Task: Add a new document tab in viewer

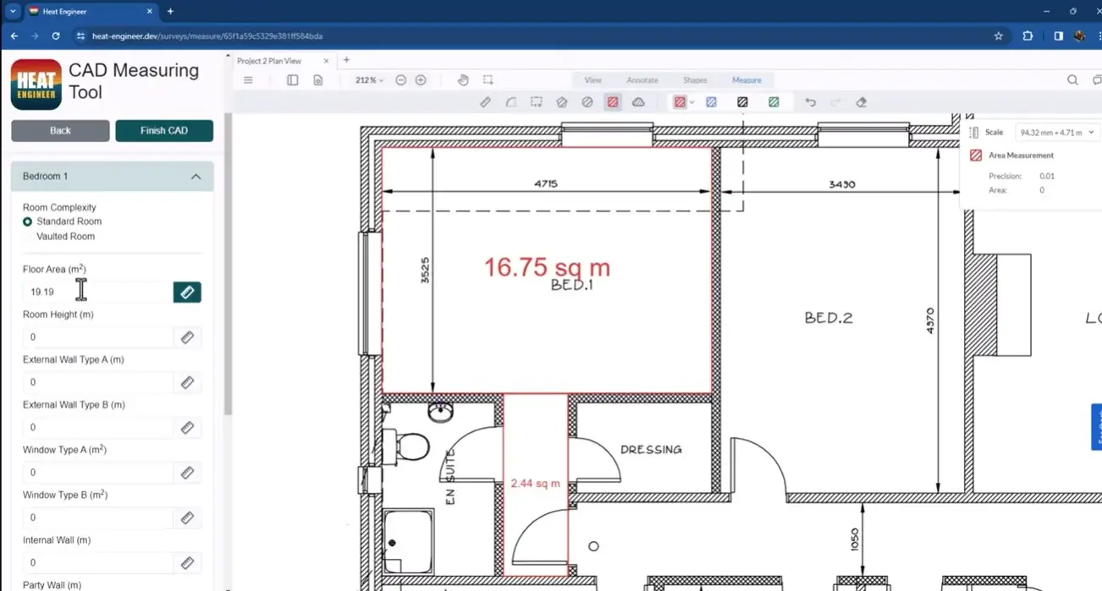Action: 346,60
